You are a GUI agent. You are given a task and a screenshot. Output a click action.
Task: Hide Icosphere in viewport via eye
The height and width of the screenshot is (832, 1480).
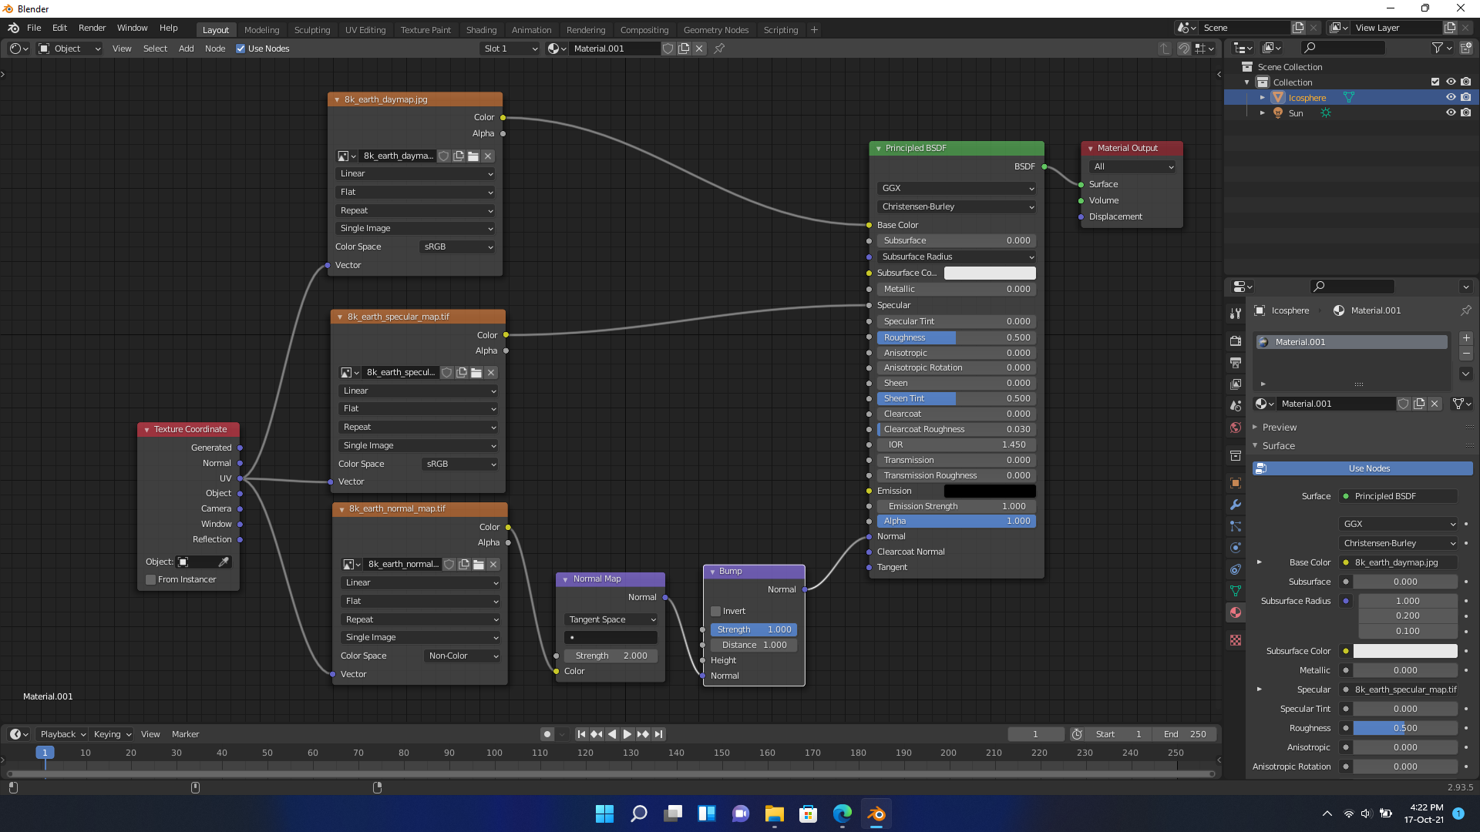pyautogui.click(x=1451, y=98)
